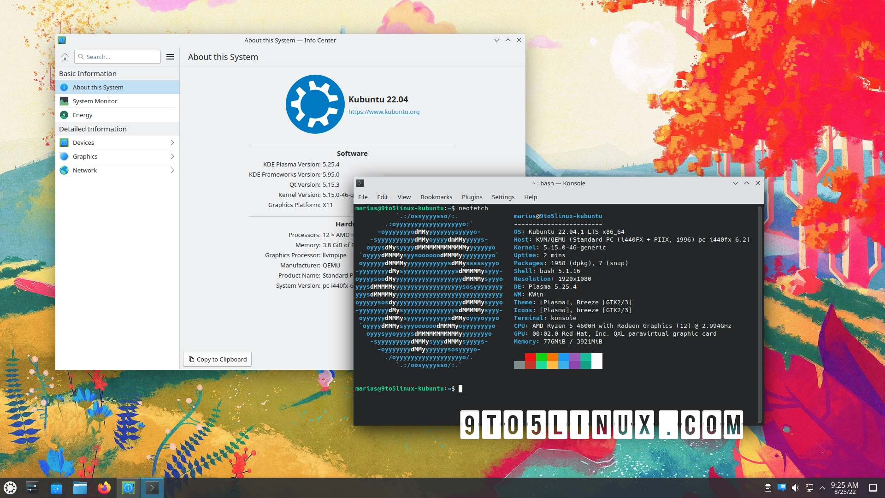This screenshot has height=498, width=885.
Task: Open the Settings menu in Konsole
Action: tap(502, 197)
